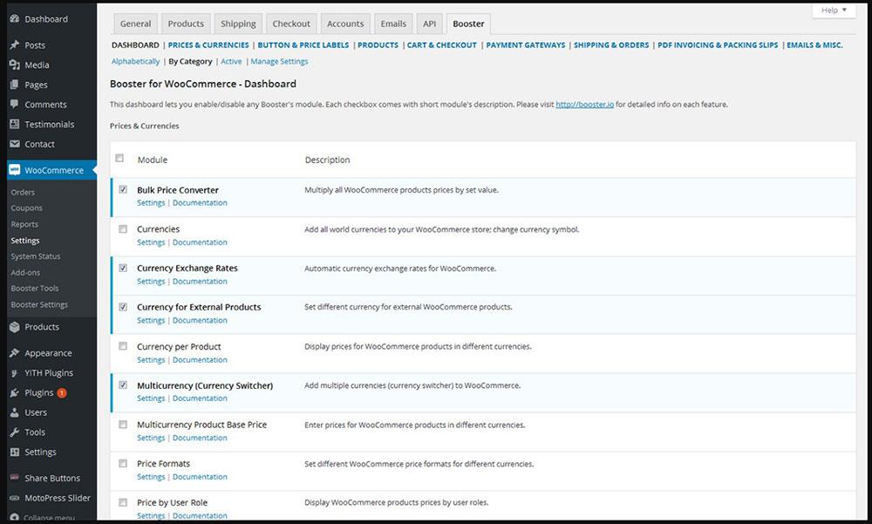Expand the Help dropdown
The height and width of the screenshot is (524, 872).
834,10
